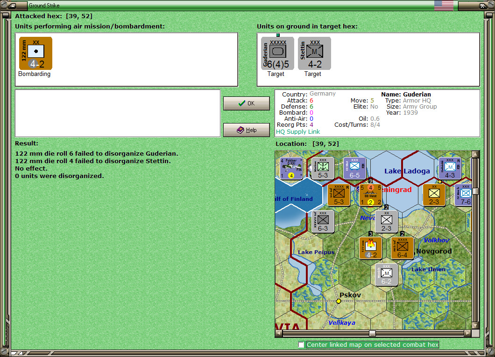Click the Volkhov river label
This screenshot has height=357, width=495.
coord(437,240)
